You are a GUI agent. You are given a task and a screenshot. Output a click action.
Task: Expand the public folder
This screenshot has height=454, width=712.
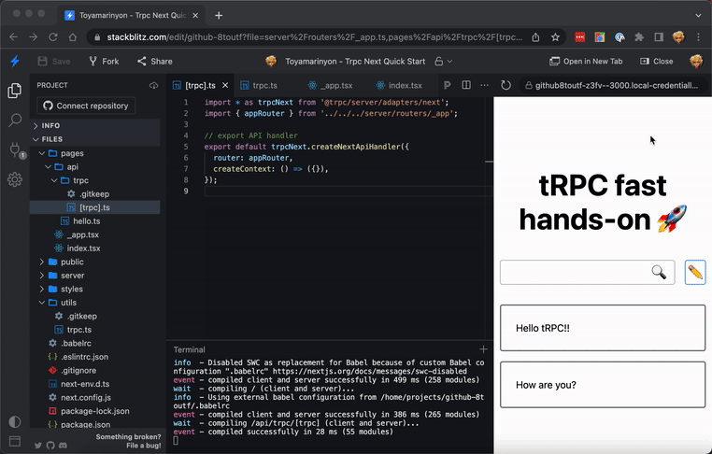[x=94, y=262]
